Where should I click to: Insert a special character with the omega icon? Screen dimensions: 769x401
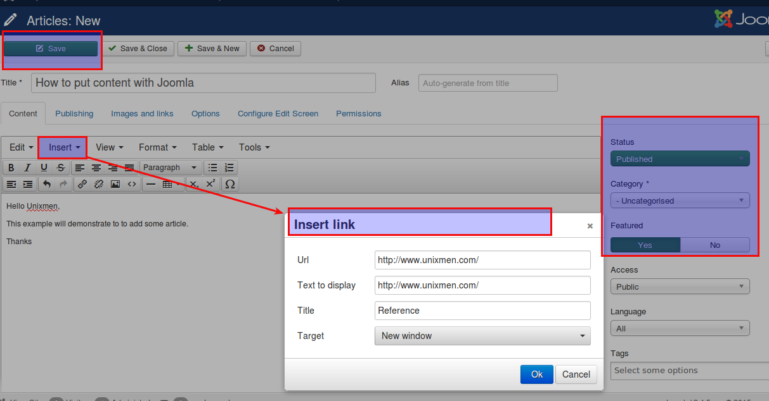tap(230, 184)
